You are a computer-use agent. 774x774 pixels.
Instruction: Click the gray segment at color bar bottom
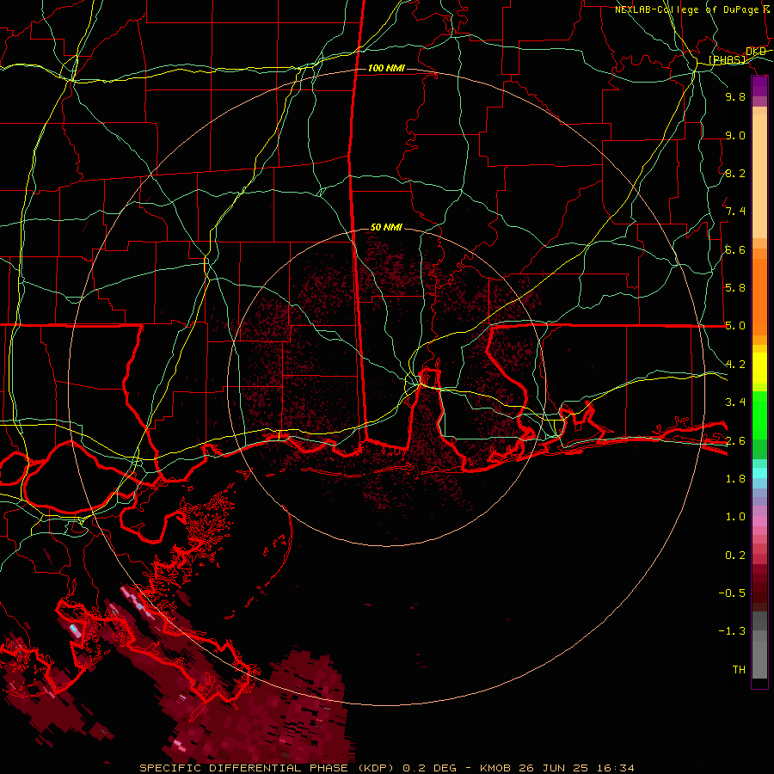[x=759, y=654]
